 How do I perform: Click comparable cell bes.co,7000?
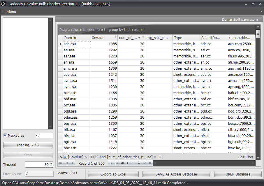pyautogui.click(x=241, y=124)
